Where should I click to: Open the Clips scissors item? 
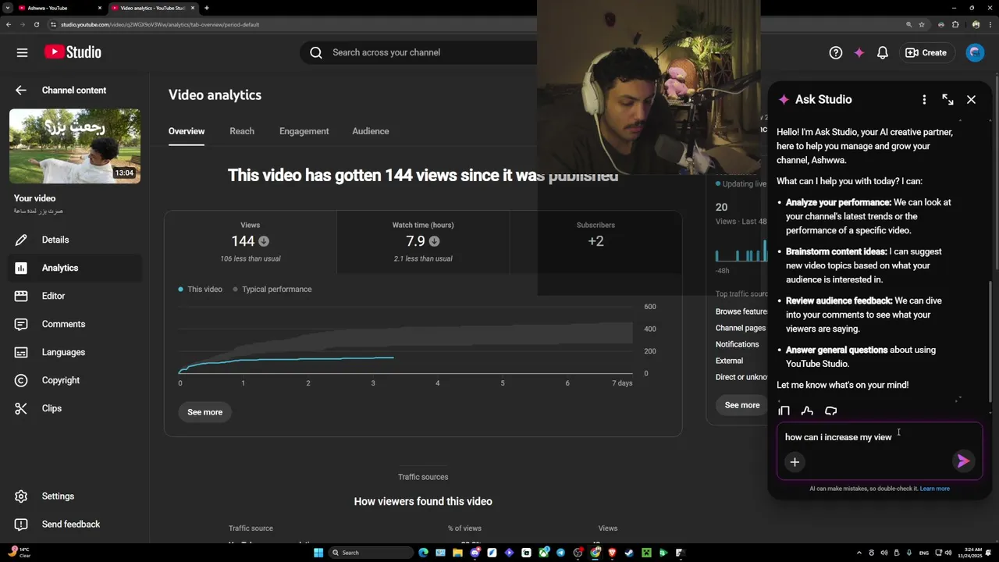coord(75,408)
